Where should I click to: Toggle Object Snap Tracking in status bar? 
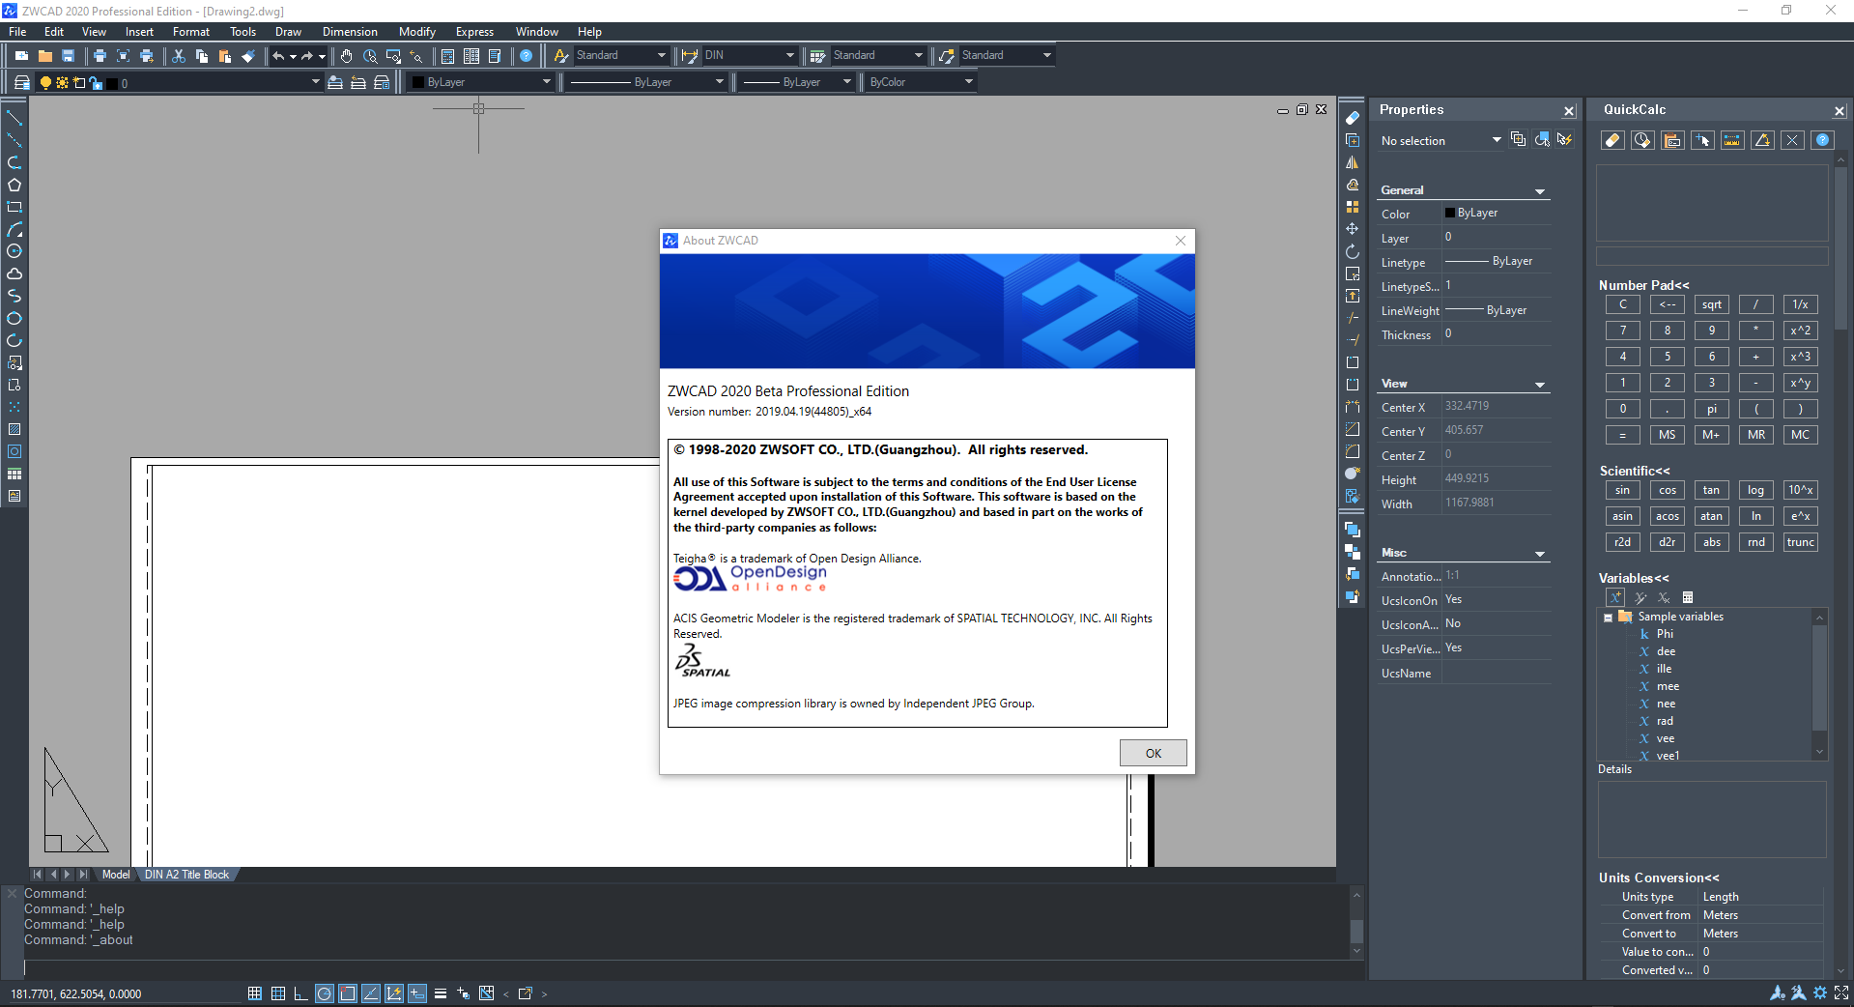pyautogui.click(x=371, y=993)
